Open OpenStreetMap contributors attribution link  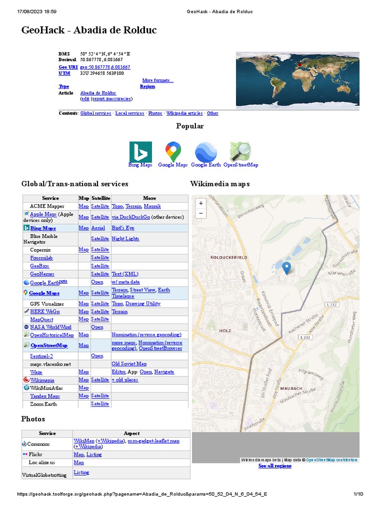pos(332,460)
